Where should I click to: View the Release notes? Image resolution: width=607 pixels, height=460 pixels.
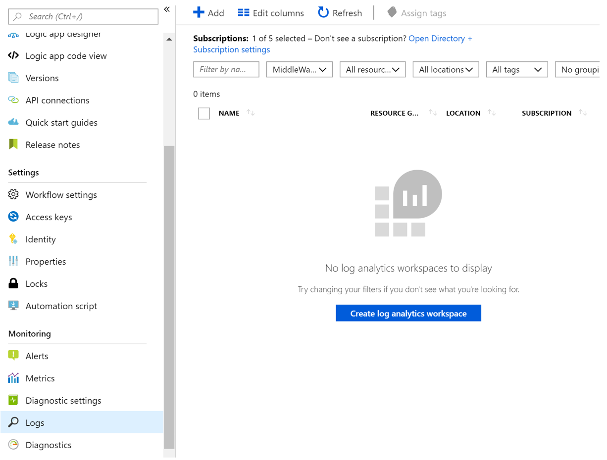click(x=52, y=144)
